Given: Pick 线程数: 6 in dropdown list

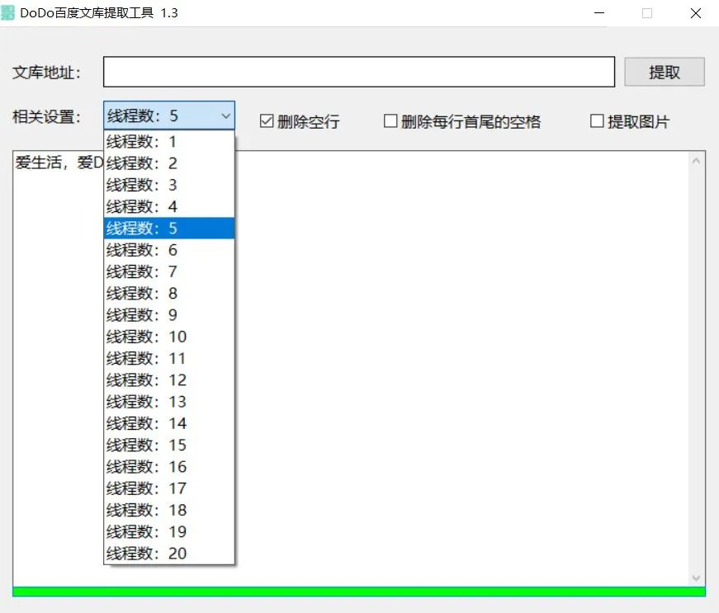Looking at the screenshot, I should [168, 250].
